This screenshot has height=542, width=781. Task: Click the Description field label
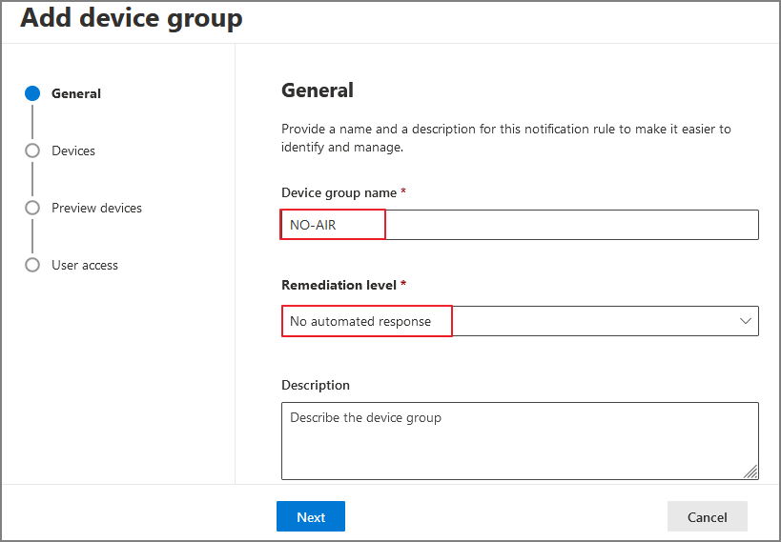click(x=316, y=385)
